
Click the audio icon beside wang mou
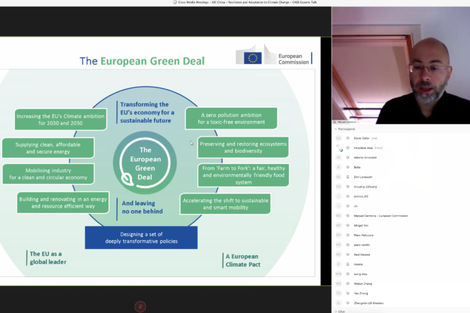pyautogui.click(x=347, y=274)
